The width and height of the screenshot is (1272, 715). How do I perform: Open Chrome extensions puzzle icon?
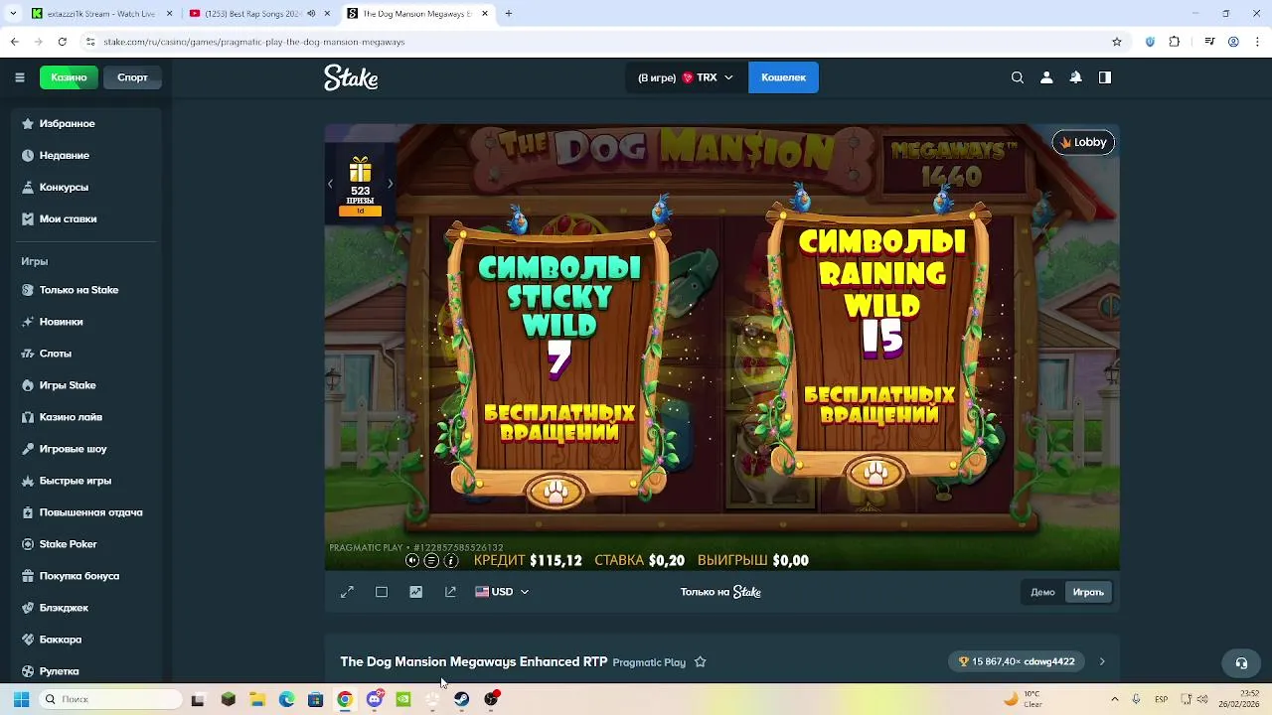(x=1175, y=42)
